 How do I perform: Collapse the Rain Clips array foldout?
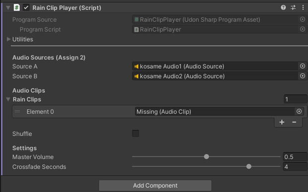pos(8,99)
